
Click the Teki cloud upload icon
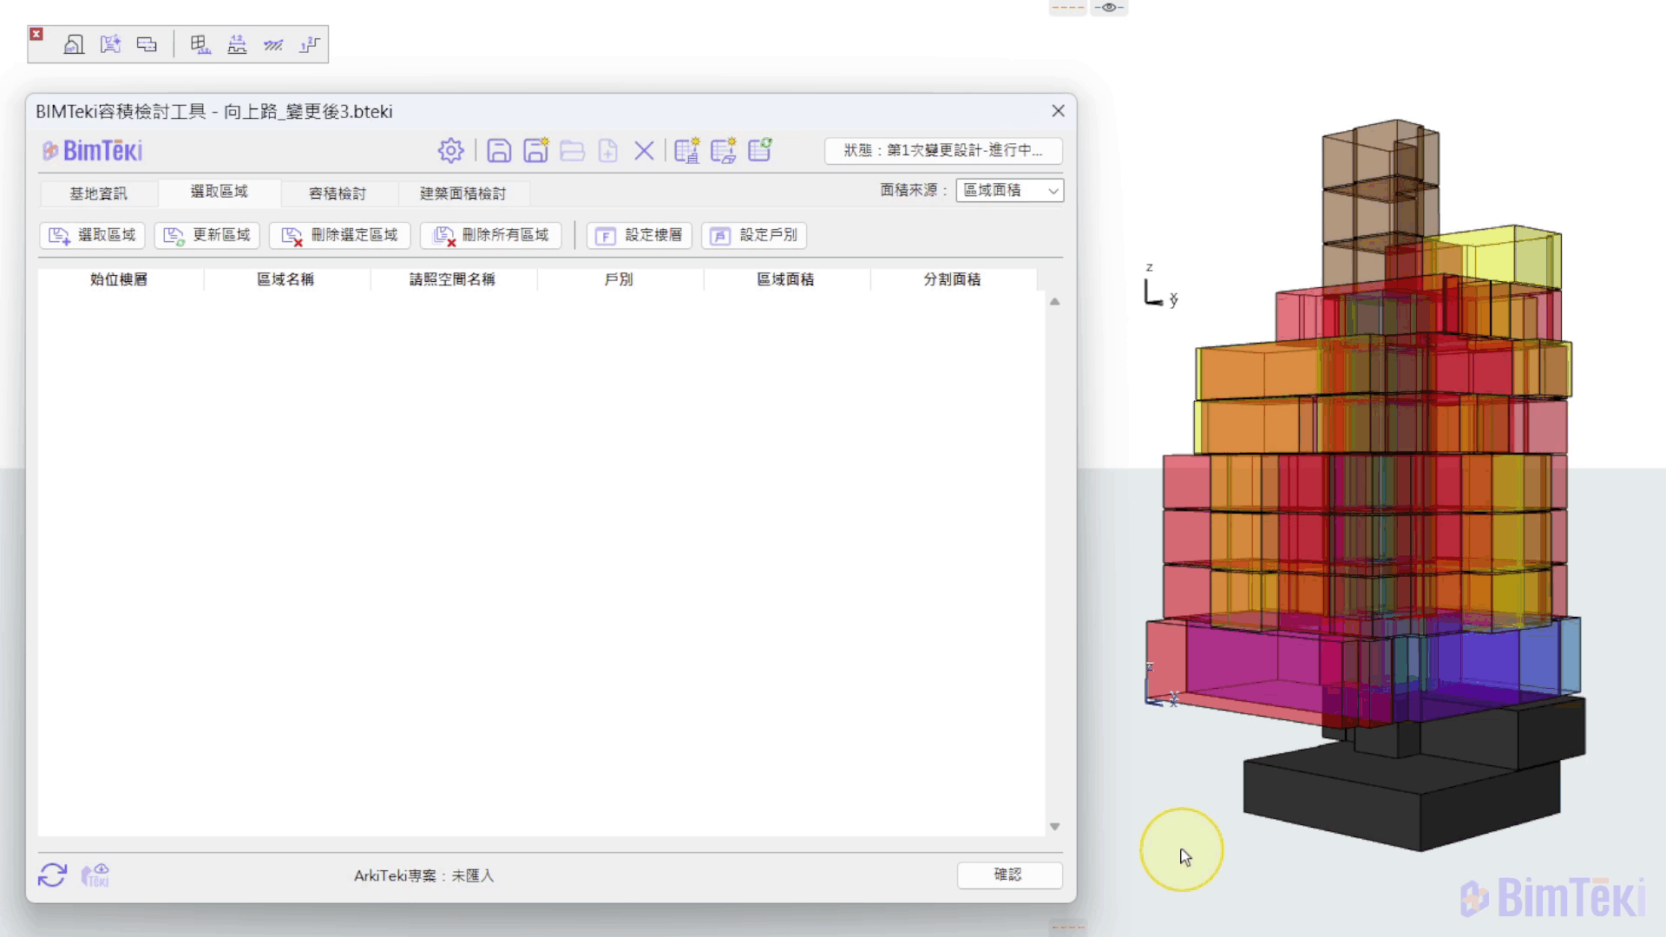[x=95, y=875]
